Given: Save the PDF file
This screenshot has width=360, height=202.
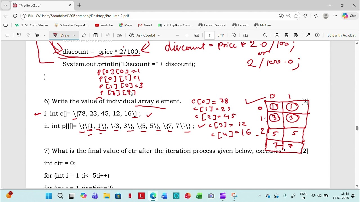Looking at the screenshot, I should click(287, 35).
